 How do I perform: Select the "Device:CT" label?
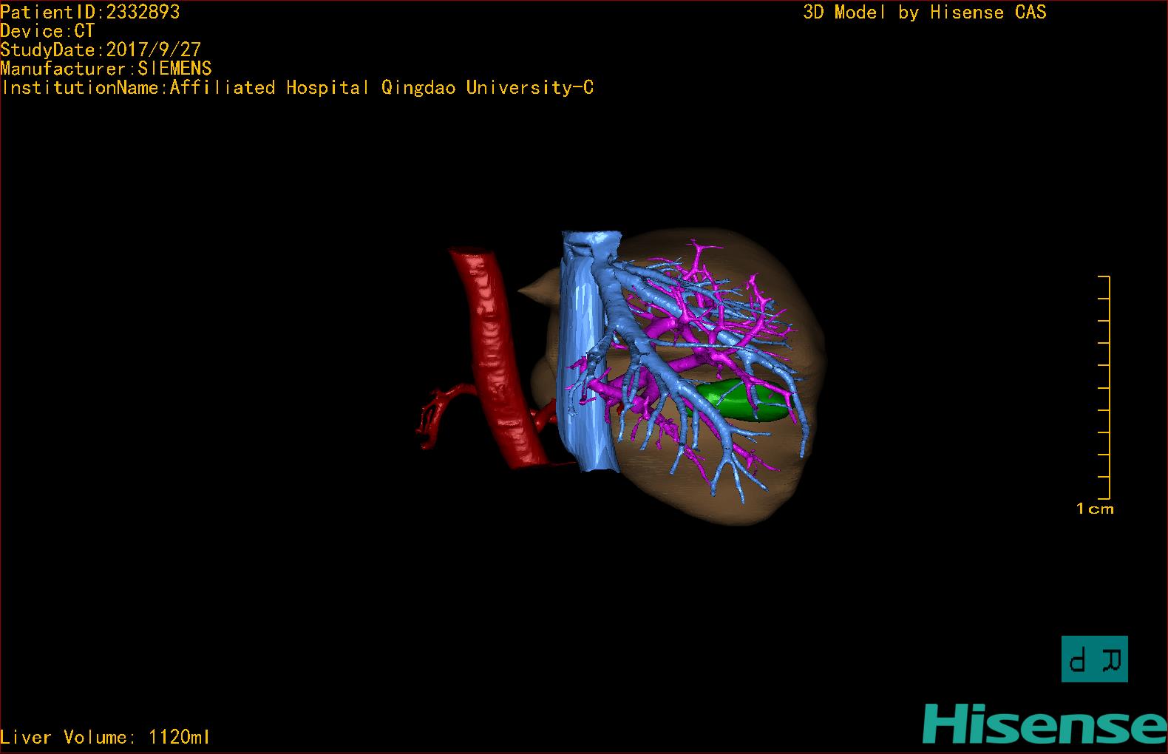point(47,31)
